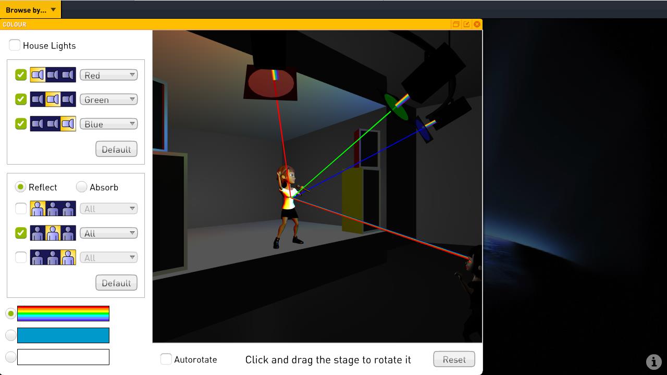Select the Absorb radio button
Viewport: 667px width, 375px height.
click(x=81, y=186)
